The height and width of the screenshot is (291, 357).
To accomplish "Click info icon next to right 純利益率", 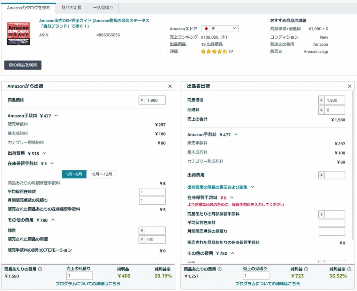I will pos(349,269).
